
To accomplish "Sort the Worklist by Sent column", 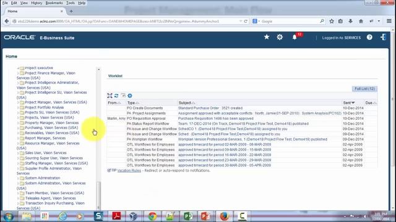I will point(349,103).
